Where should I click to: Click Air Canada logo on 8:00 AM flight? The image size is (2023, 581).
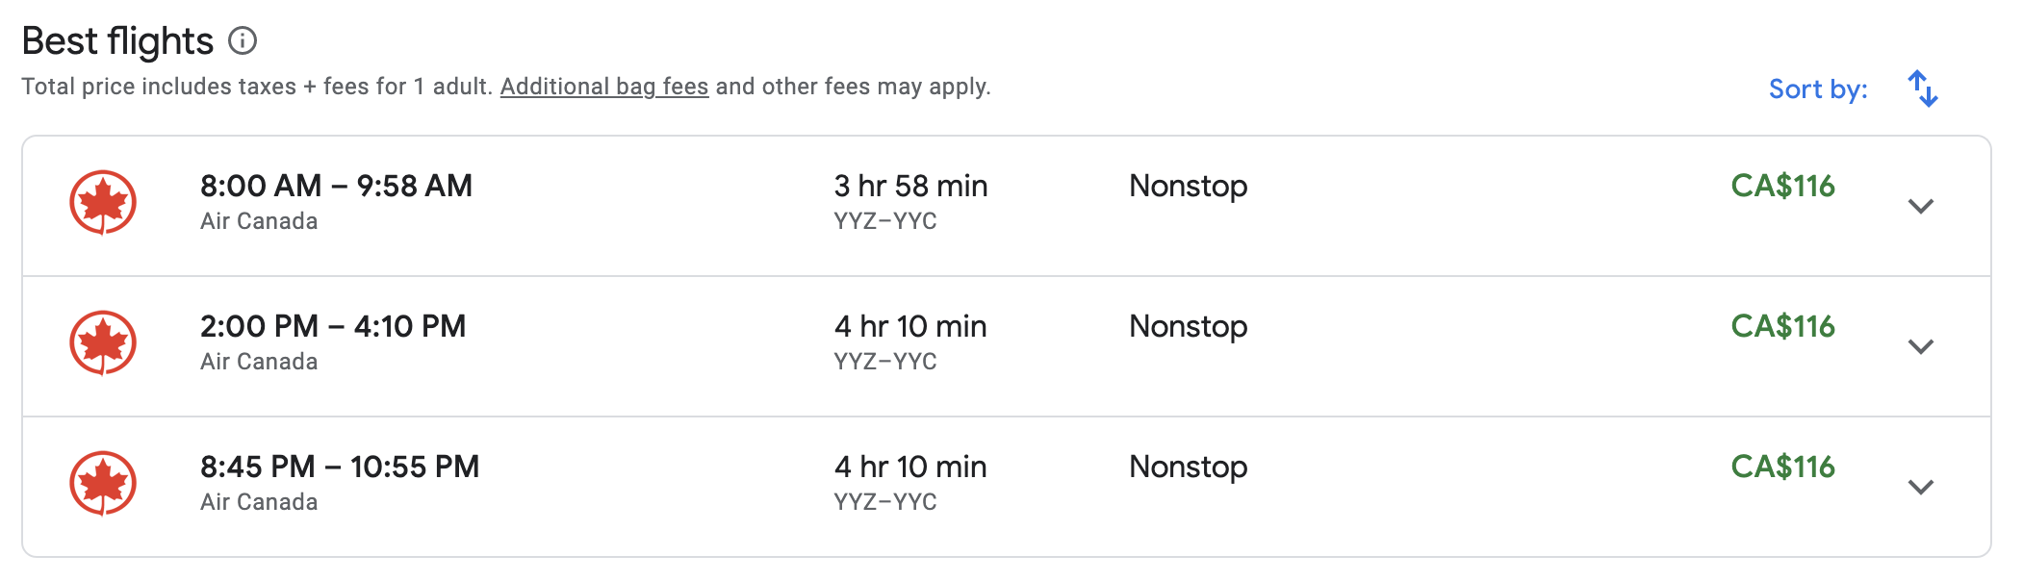click(x=103, y=202)
